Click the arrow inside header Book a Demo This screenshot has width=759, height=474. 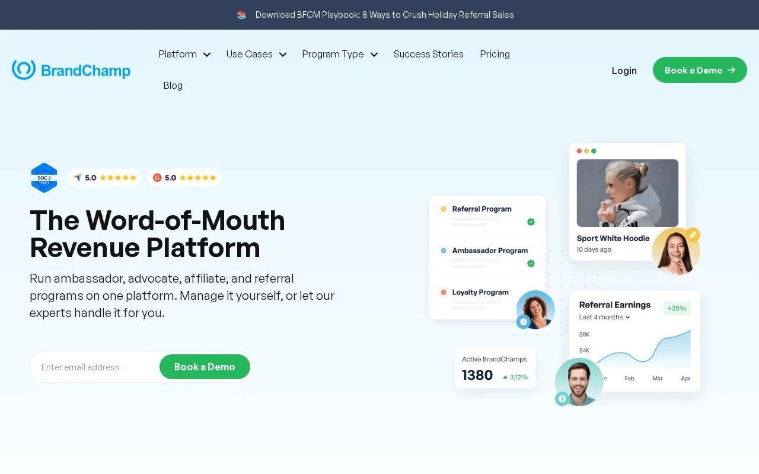[731, 70]
